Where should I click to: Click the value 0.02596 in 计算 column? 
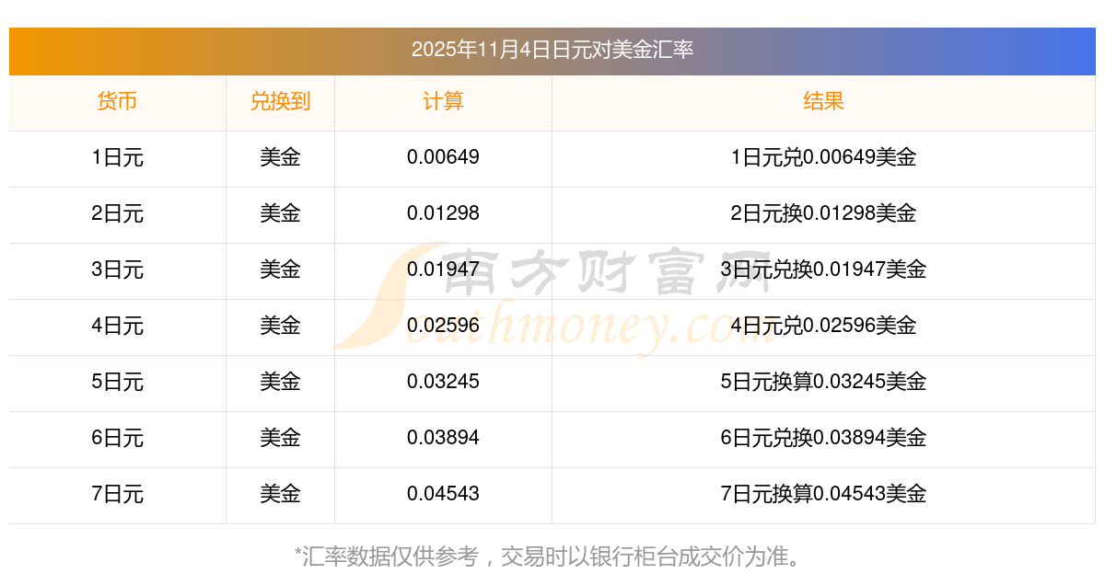point(443,326)
